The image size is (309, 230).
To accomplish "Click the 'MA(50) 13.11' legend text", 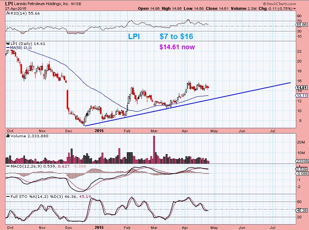I will pyautogui.click(x=21, y=48).
